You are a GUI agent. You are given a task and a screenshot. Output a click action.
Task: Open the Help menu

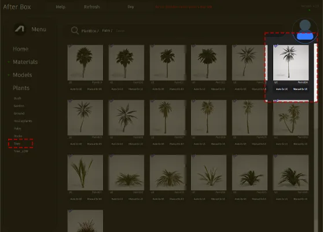click(x=61, y=7)
